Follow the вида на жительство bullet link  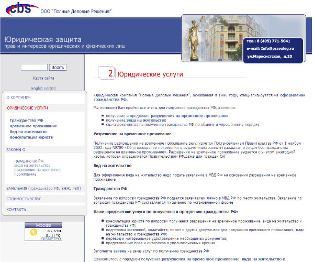tap(146, 121)
